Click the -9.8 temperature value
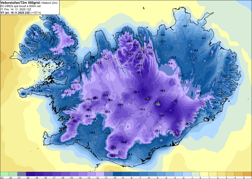Screen dimensions: 252x179 point(214,108)
